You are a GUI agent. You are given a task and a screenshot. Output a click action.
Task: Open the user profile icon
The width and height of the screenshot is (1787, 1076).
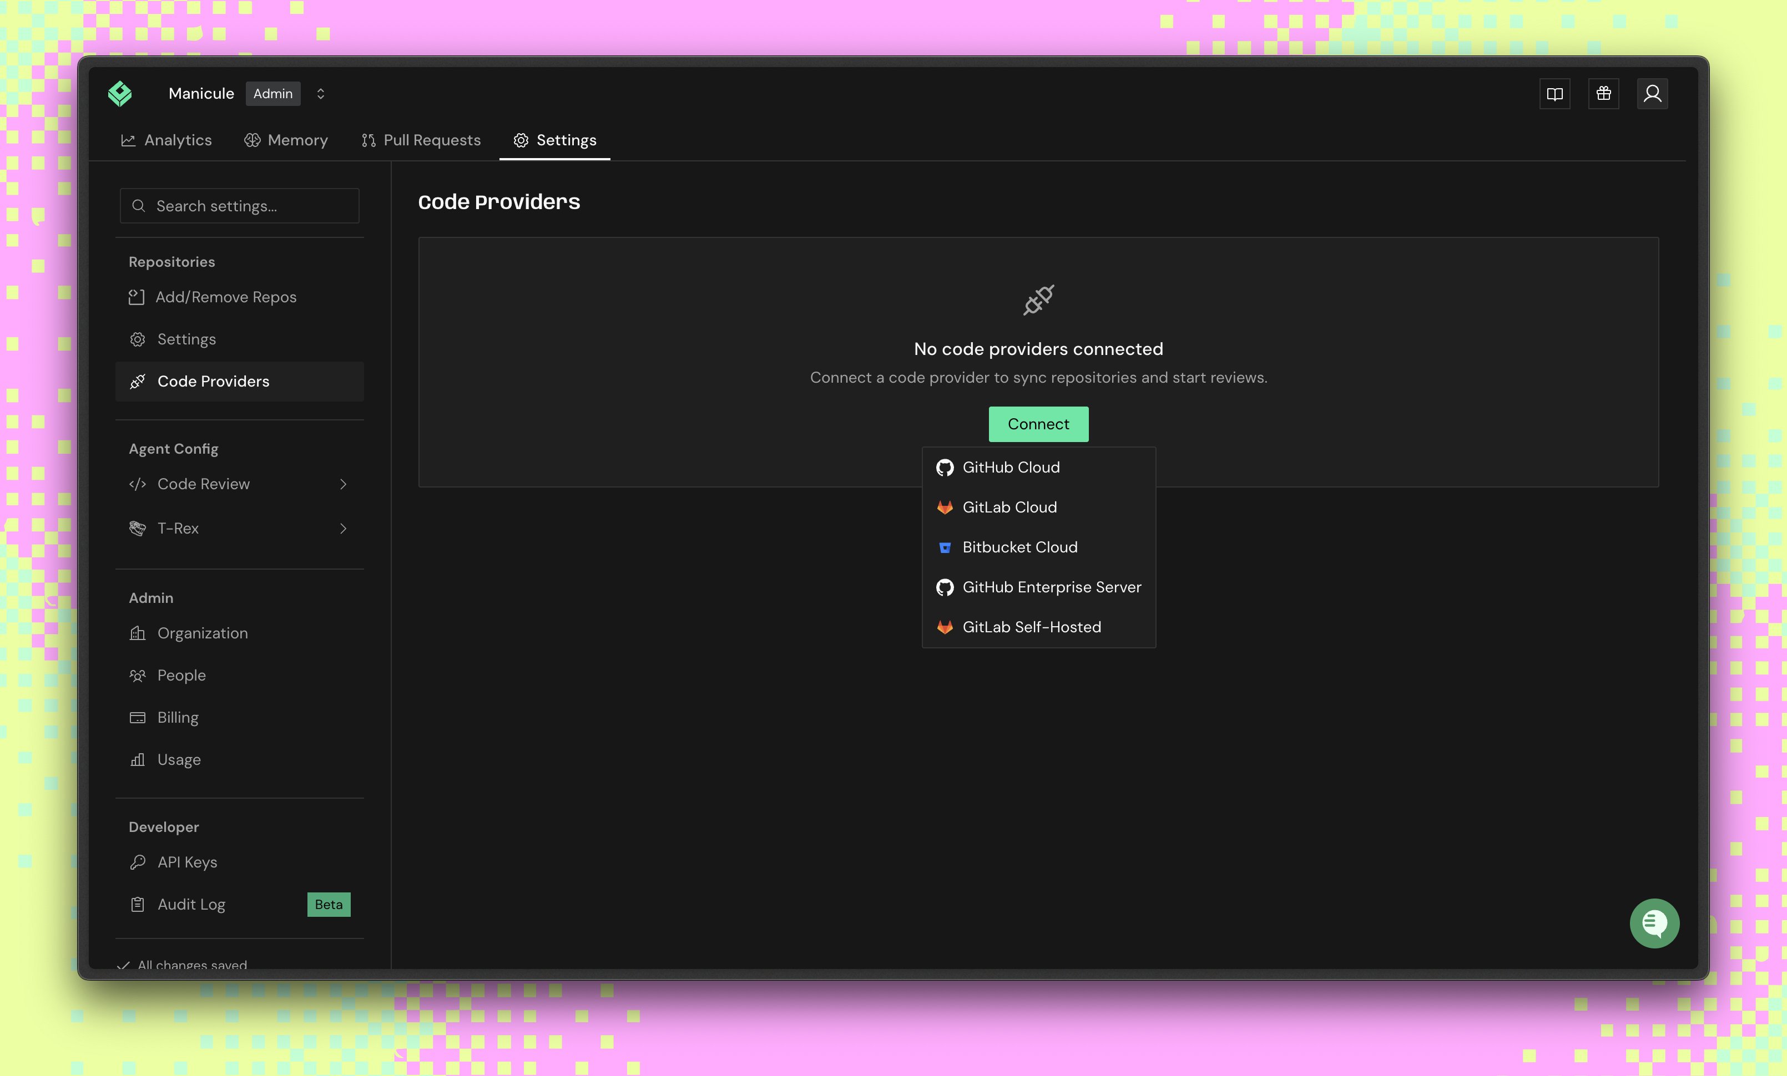1652,94
